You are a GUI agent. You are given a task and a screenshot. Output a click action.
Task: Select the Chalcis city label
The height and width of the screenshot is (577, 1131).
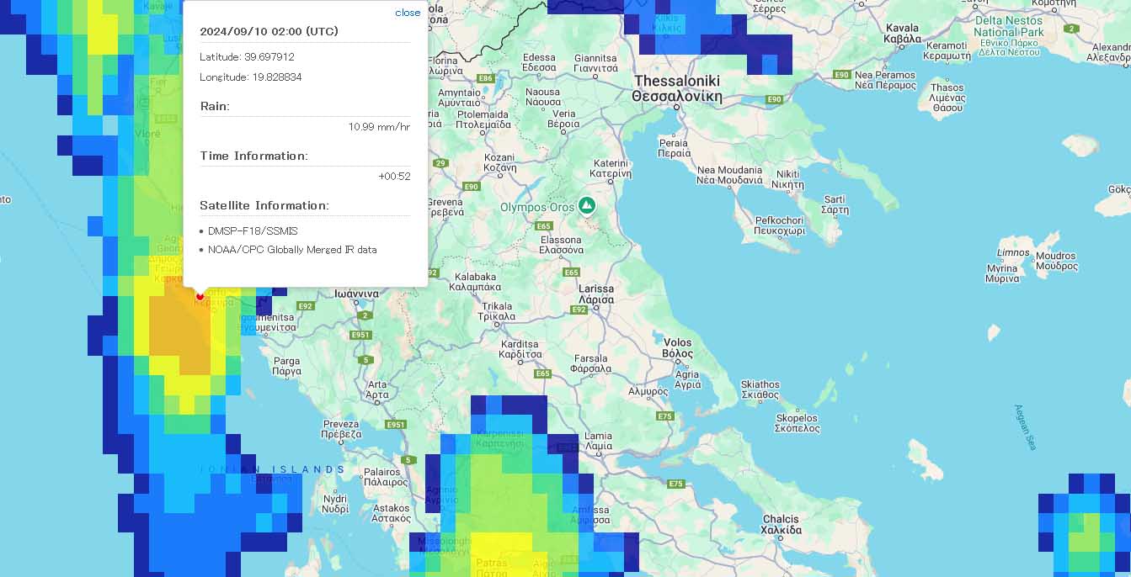pyautogui.click(x=780, y=525)
